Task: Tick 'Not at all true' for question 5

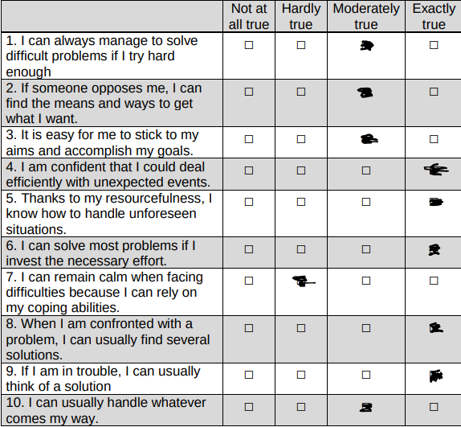Action: (x=249, y=202)
